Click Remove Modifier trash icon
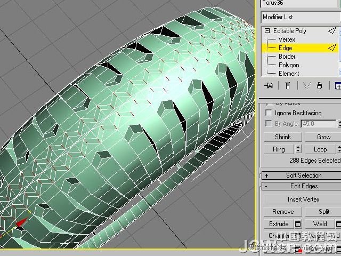Image resolution: width=341 pixels, height=256 pixels. 319,85
